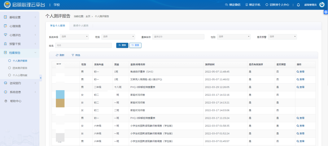328x146 pixels.
Task: View report for 艾森克人格测验 EPQ row
Action: [x=300, y=79]
